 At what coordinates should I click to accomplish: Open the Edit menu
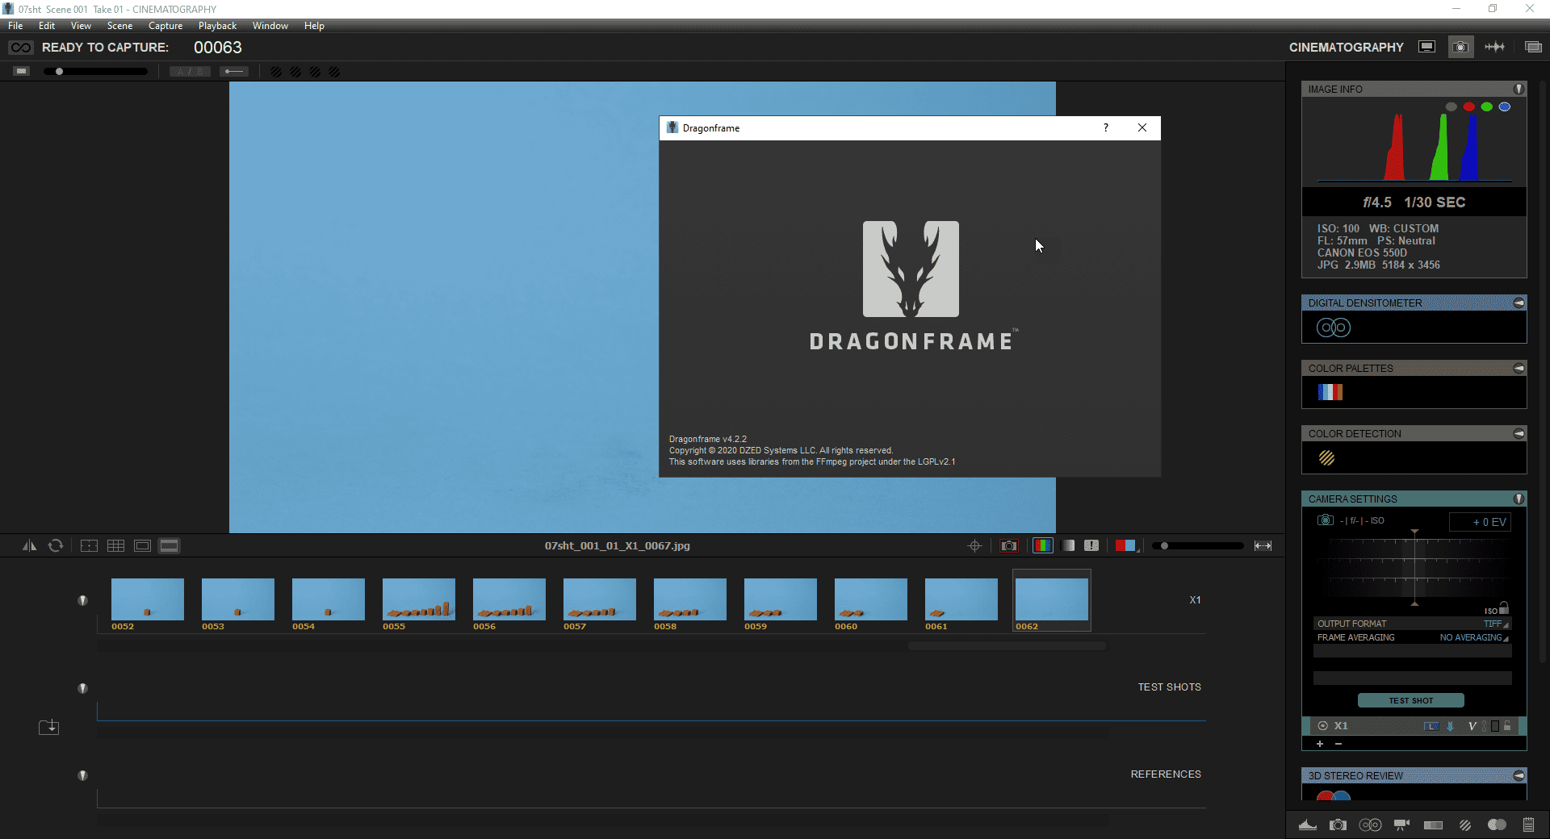[47, 26]
